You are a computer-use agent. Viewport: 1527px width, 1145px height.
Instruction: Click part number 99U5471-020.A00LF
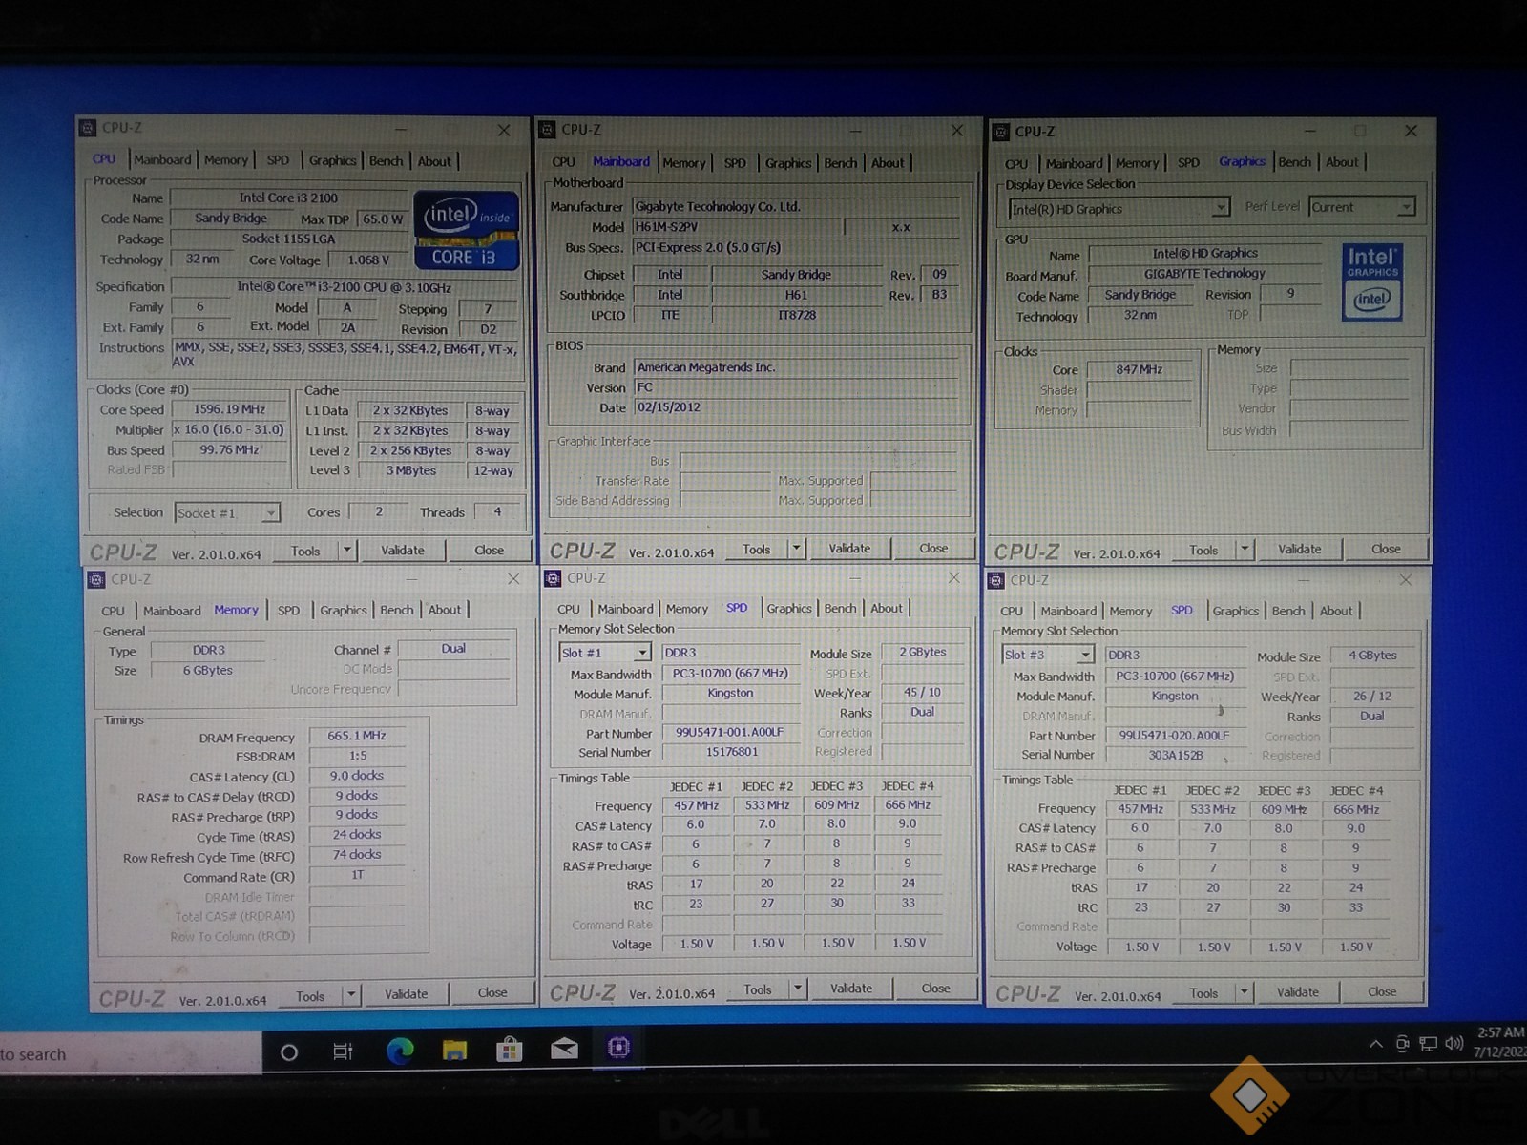(1174, 736)
